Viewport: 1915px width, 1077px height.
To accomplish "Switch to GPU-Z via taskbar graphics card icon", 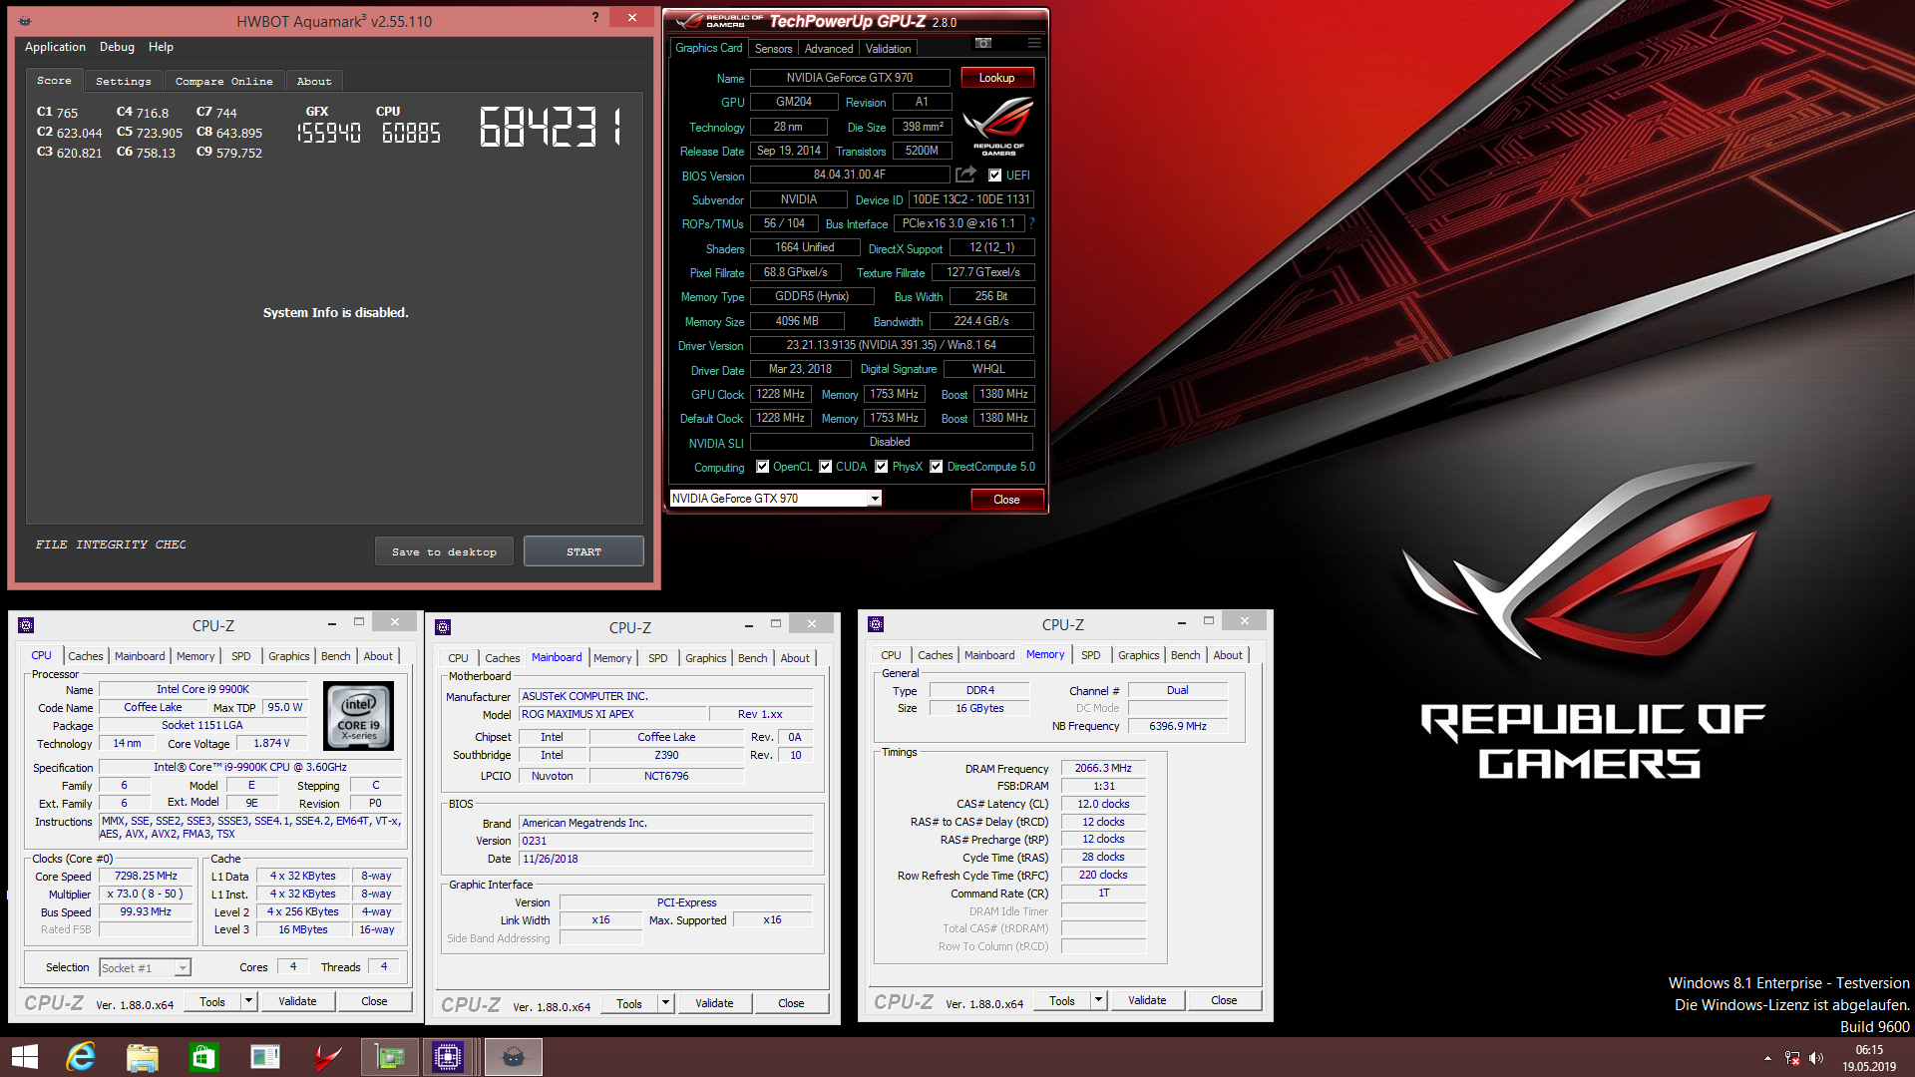I will coord(390,1057).
